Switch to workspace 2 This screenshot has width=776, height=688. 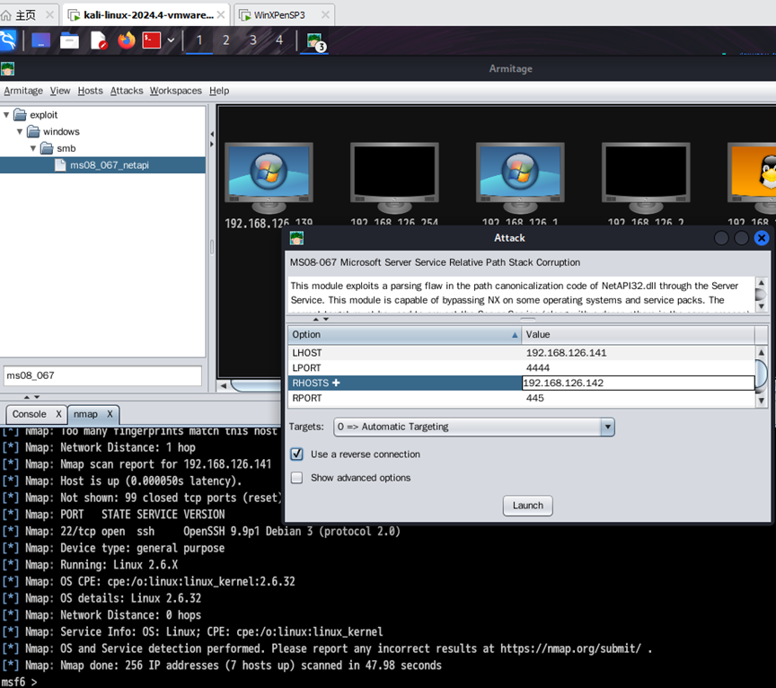(x=226, y=40)
